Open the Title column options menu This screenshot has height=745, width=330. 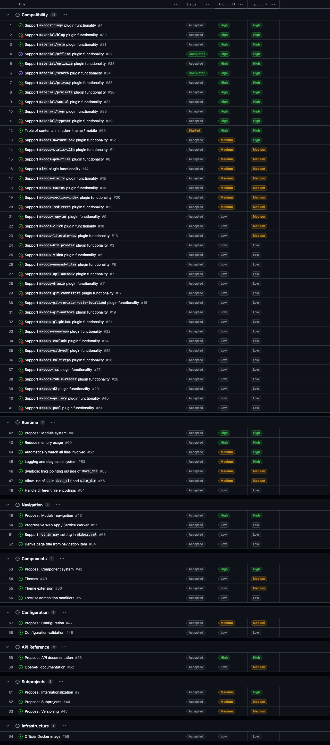click(176, 4)
